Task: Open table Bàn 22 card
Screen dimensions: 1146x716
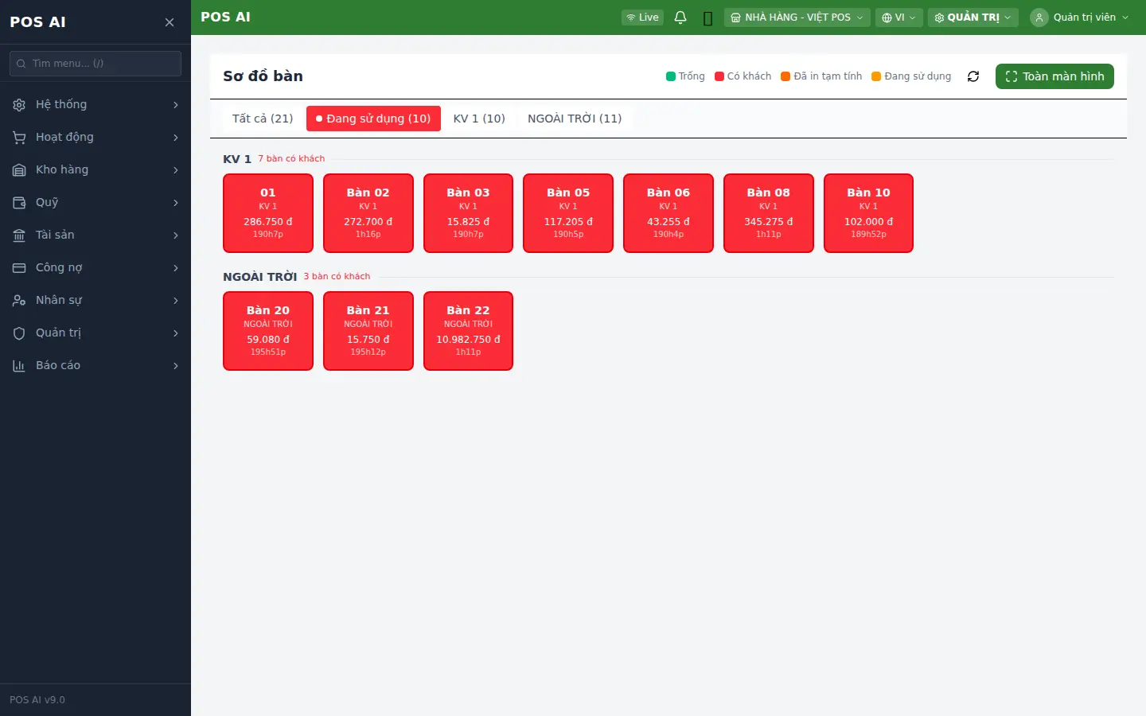Action: pos(468,331)
